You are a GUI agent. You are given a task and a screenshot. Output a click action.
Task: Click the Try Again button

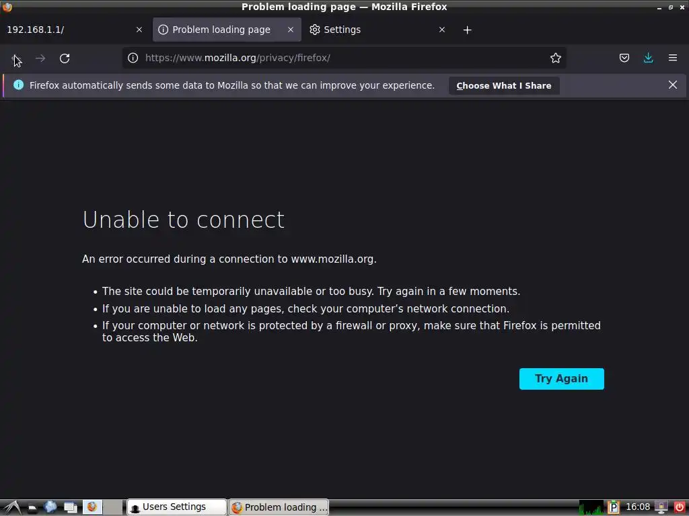click(x=561, y=379)
